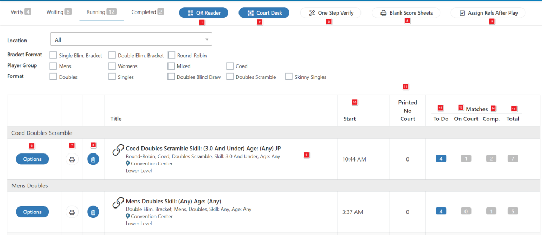The height and width of the screenshot is (235, 542).
Task: Click the Mens Doubles group header
Action: pos(273,186)
